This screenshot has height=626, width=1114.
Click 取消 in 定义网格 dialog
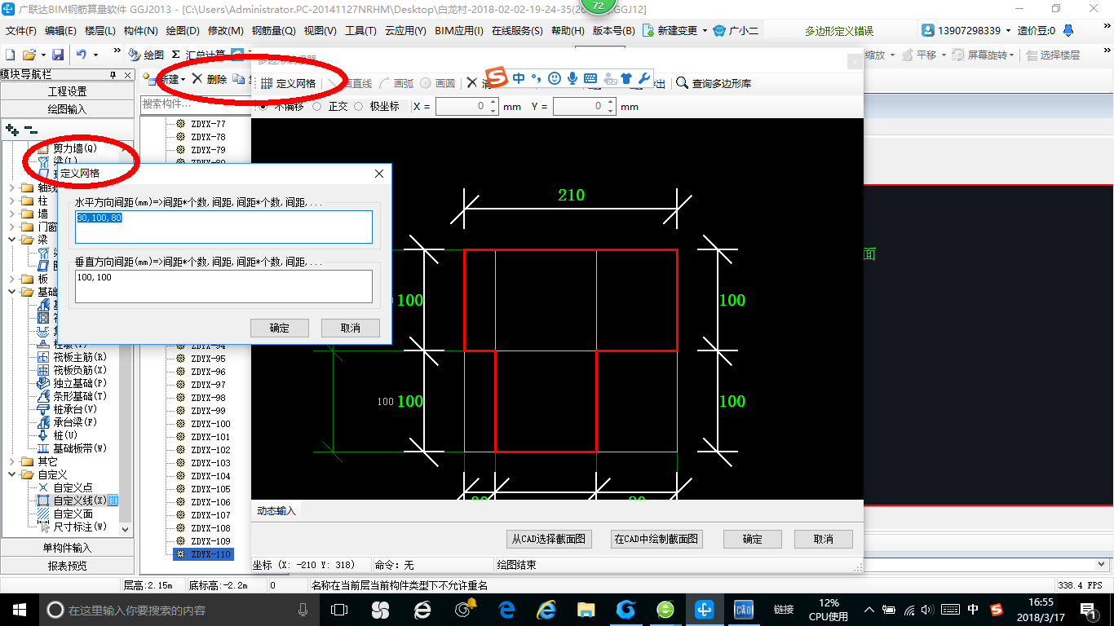tap(351, 328)
